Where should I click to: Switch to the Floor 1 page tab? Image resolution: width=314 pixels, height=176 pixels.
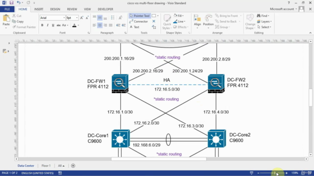[x=46, y=166]
